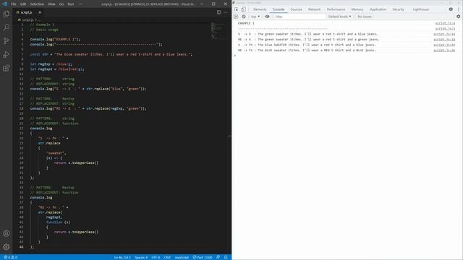Clear the console output
The height and width of the screenshot is (260, 463).
point(244,17)
